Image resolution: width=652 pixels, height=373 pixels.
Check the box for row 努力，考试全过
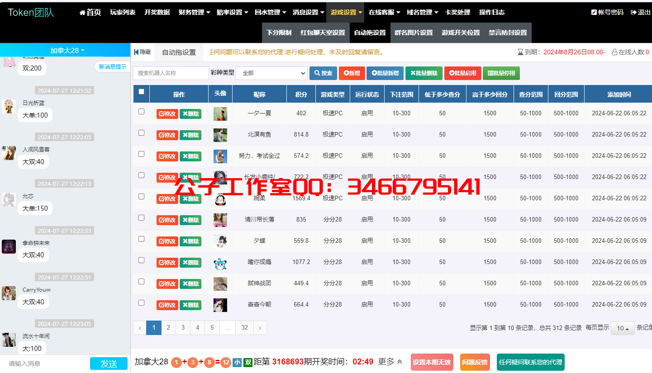141,154
